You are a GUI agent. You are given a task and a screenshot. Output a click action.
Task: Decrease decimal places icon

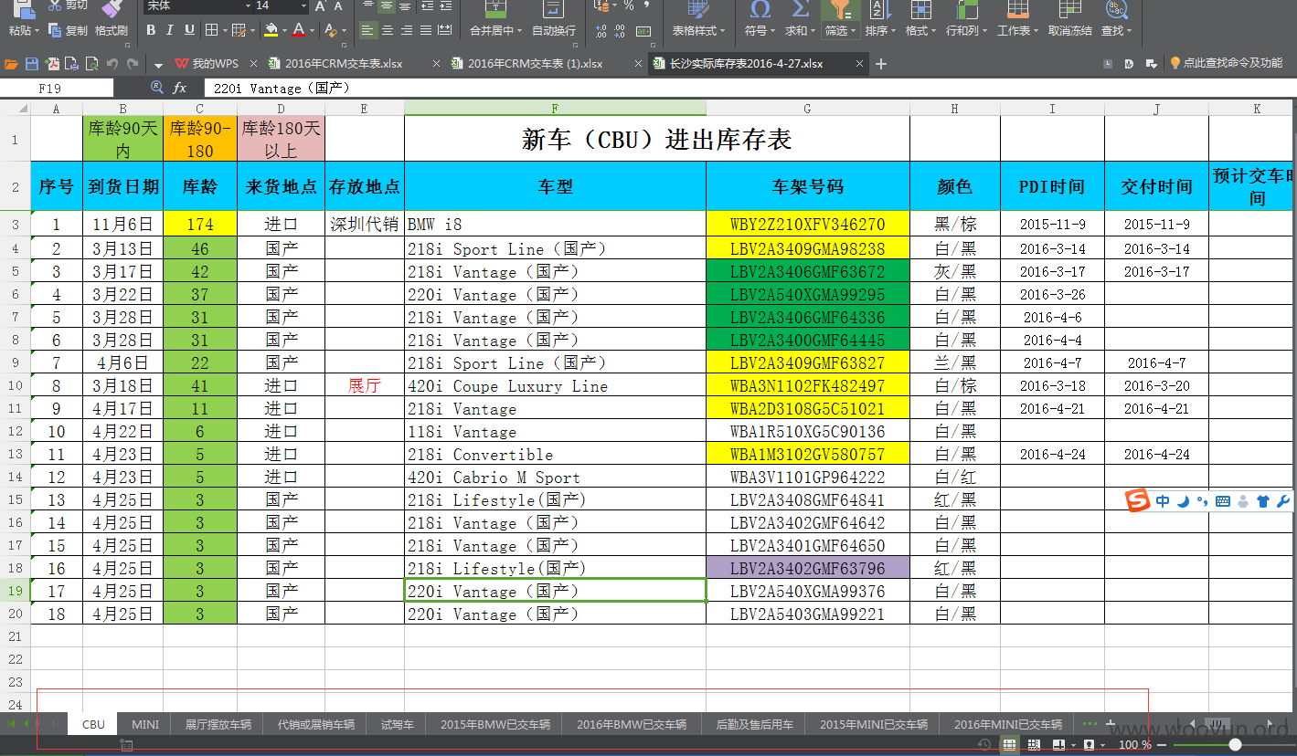pos(620,30)
